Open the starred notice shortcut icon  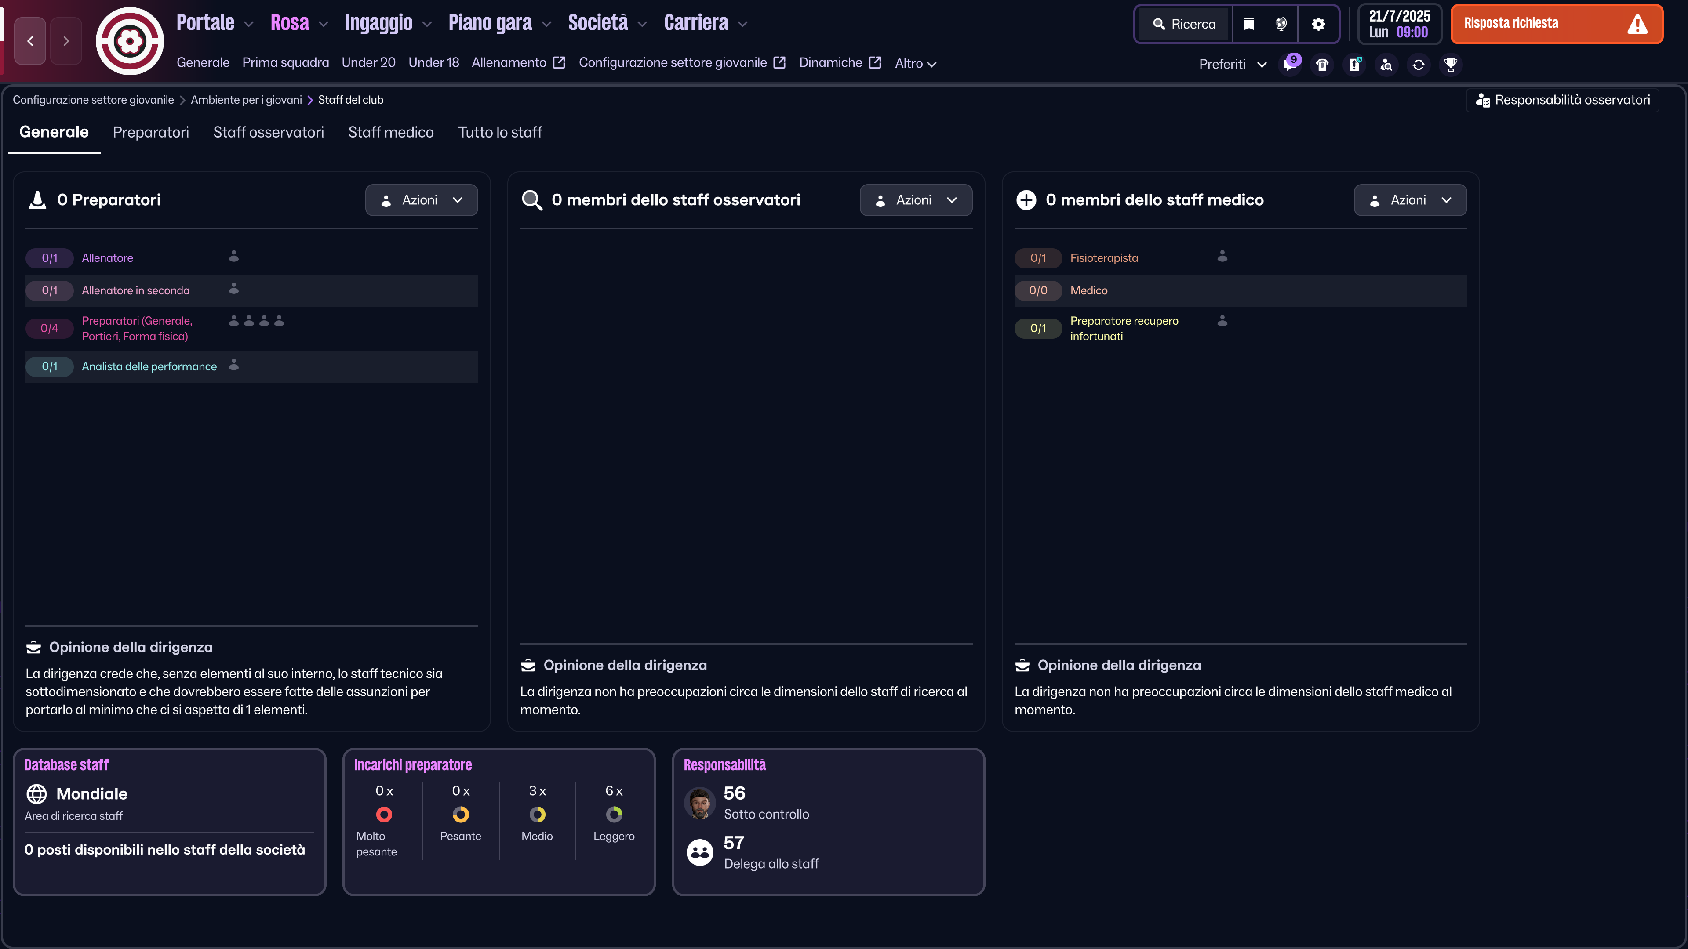1354,64
